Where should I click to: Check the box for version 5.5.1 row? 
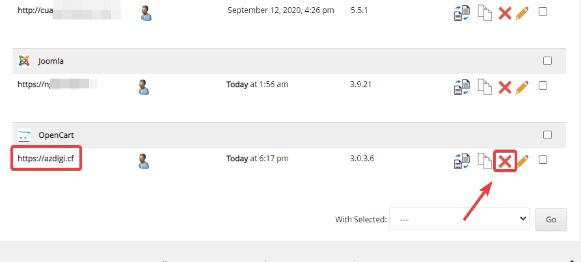tap(543, 12)
